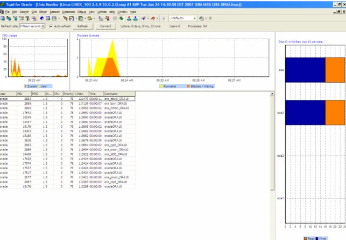Screen dimensions: 346x240
Task: Click the blue plug New Connection icon
Action: click(x=144, y=18)
